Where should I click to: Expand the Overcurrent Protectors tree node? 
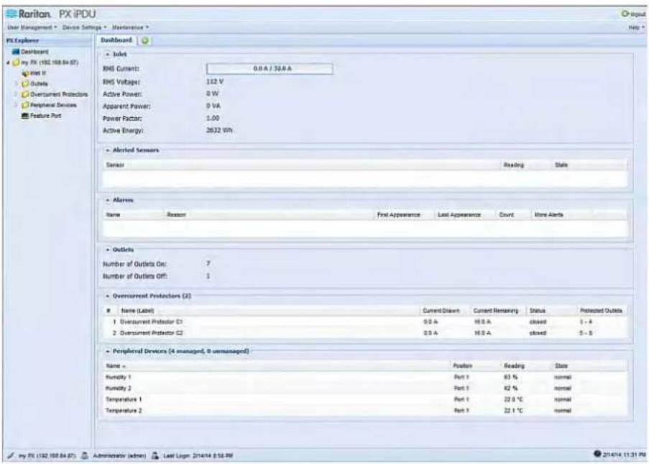click(17, 94)
